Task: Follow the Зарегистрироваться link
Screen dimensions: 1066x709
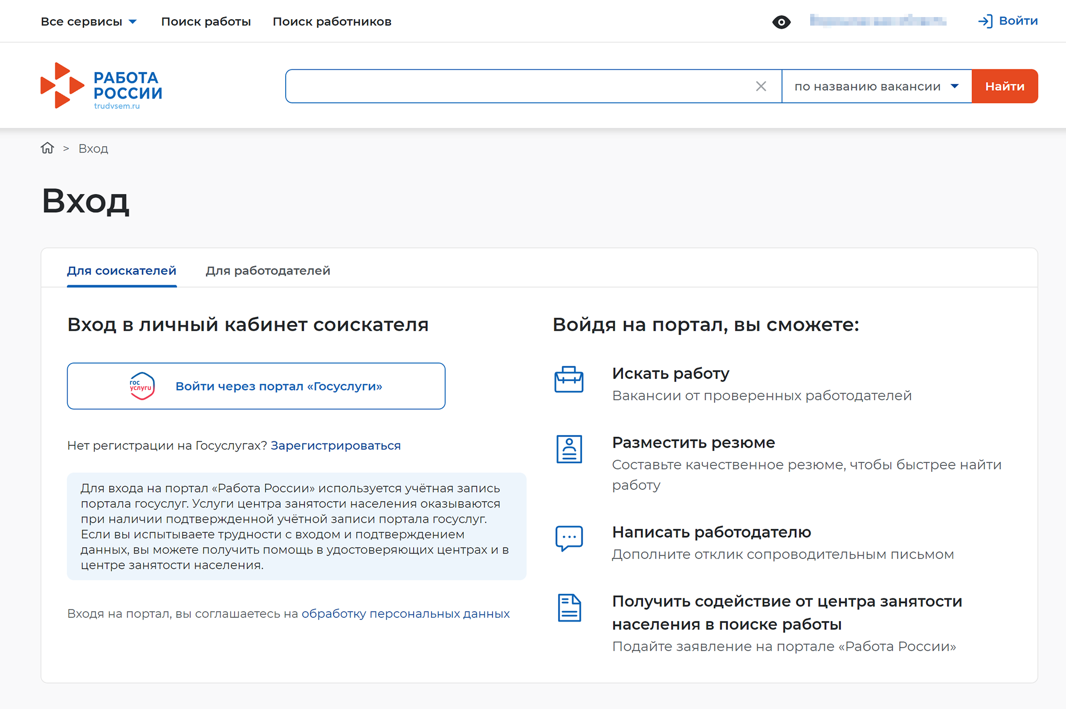Action: (x=336, y=446)
